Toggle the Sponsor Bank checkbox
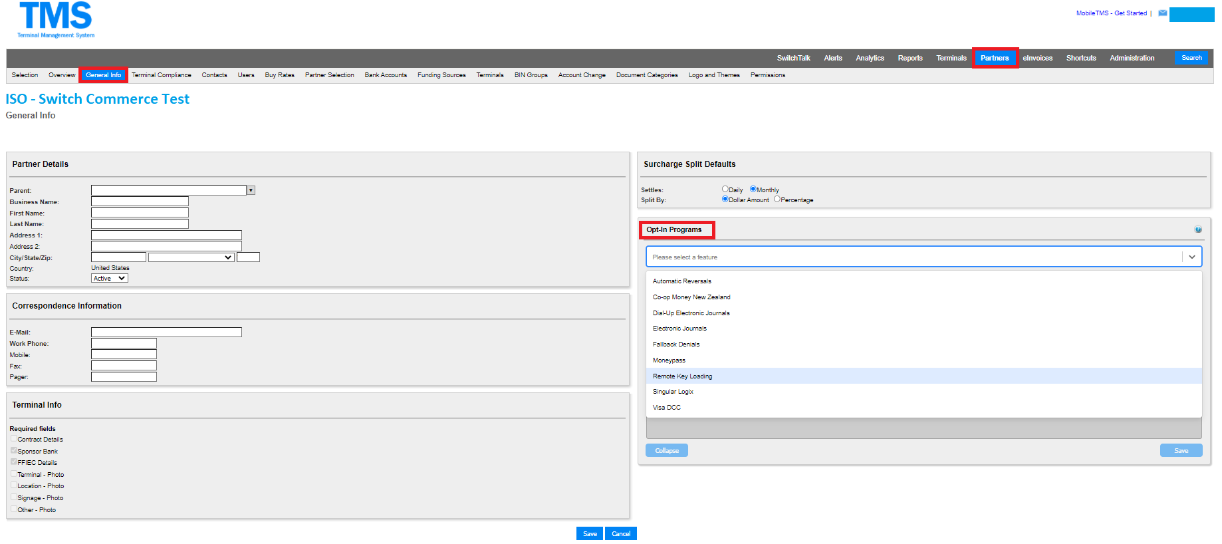Screen dimensions: 1222x544 13,450
